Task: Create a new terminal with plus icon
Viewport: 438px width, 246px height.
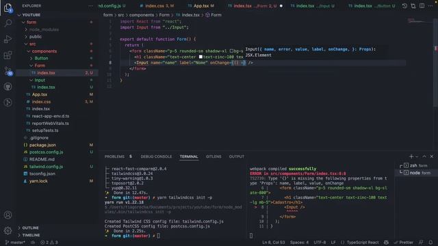Action: tap(411, 156)
